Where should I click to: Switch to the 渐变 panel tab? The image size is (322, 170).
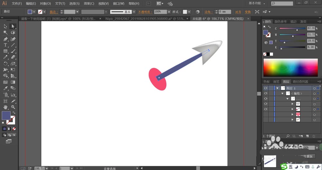(303, 21)
